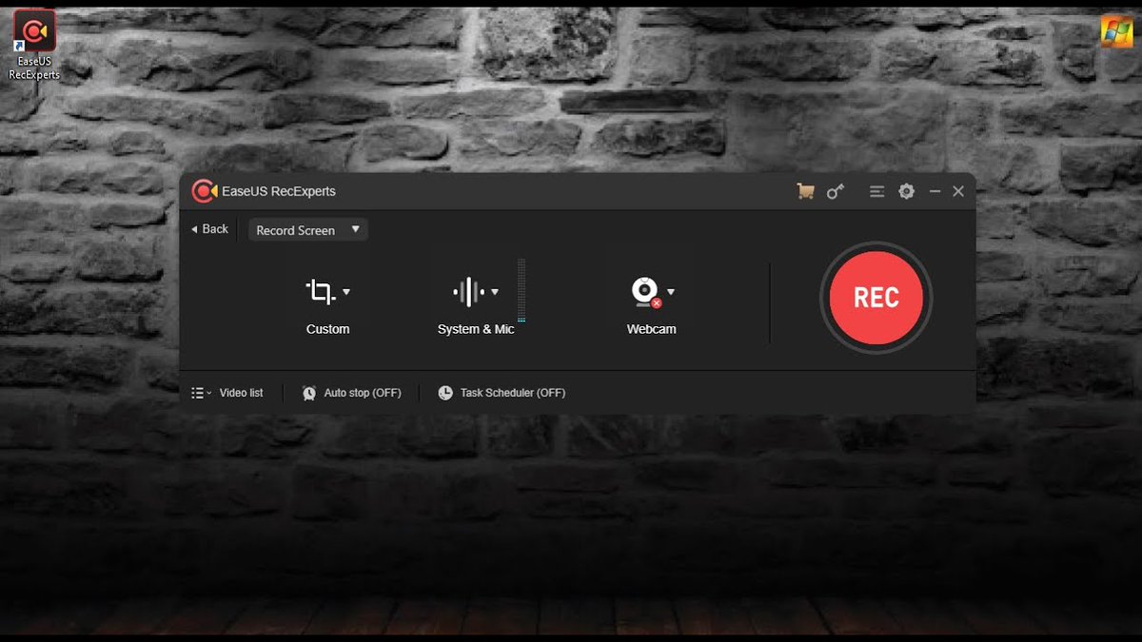
Task: Start recording with the REC button
Action: (876, 298)
